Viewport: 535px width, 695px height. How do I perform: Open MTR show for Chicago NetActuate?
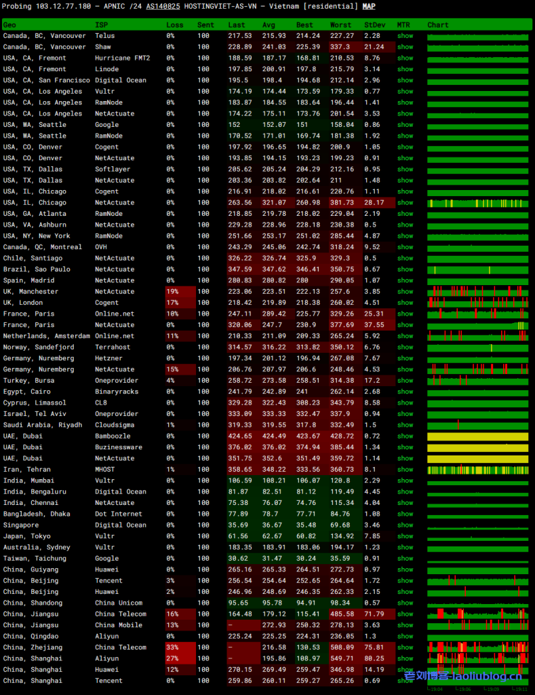[405, 203]
